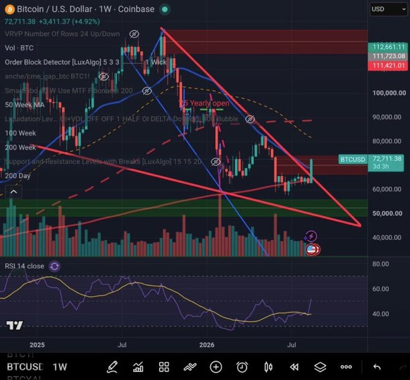Open the layout grid icon
This screenshot has height=380, width=410.
tap(164, 367)
